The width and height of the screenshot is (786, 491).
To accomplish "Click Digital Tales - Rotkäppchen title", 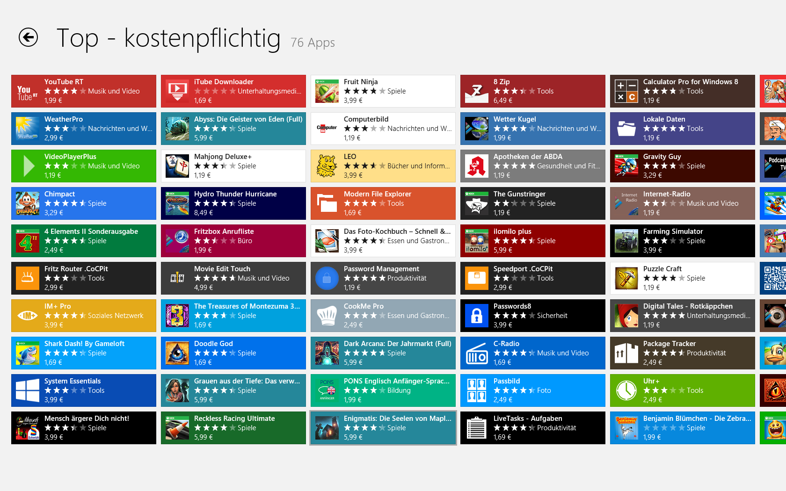I will (x=688, y=306).
